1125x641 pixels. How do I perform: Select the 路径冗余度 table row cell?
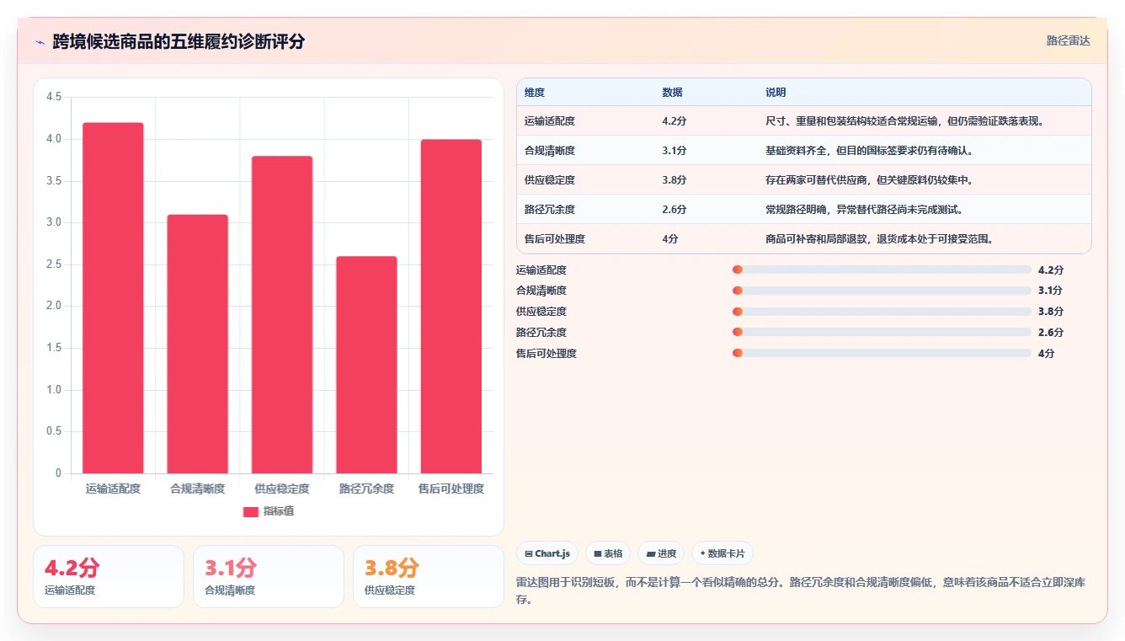(x=550, y=210)
